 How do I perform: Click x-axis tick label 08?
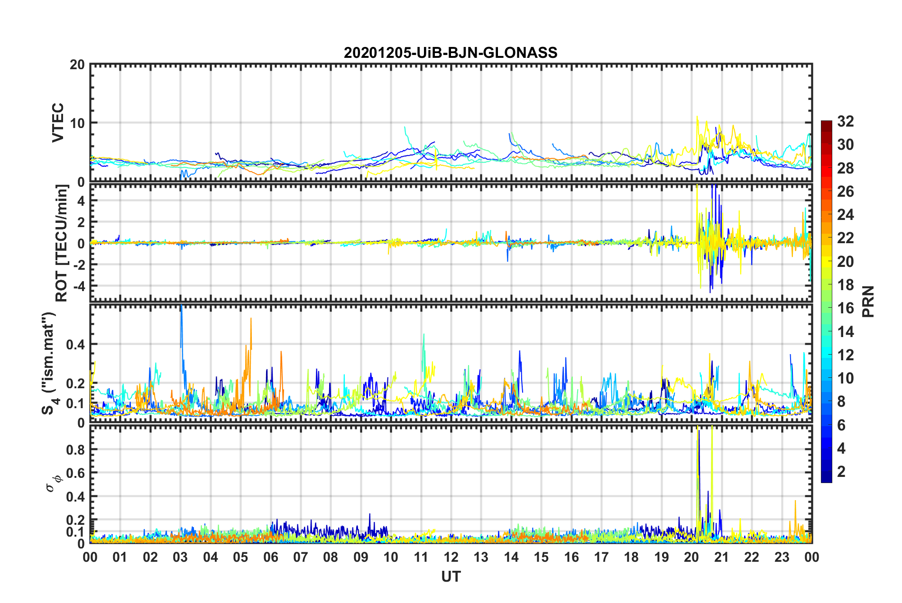coord(331,557)
